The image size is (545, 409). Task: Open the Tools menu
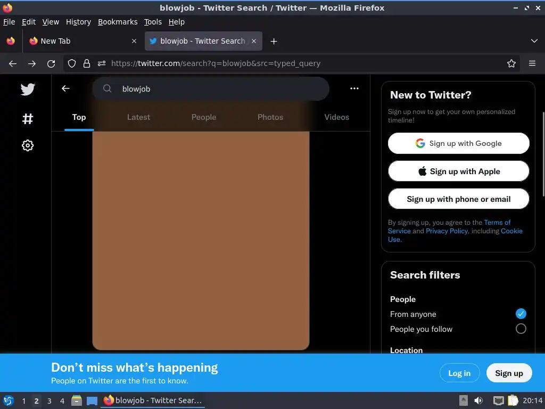pyautogui.click(x=153, y=22)
